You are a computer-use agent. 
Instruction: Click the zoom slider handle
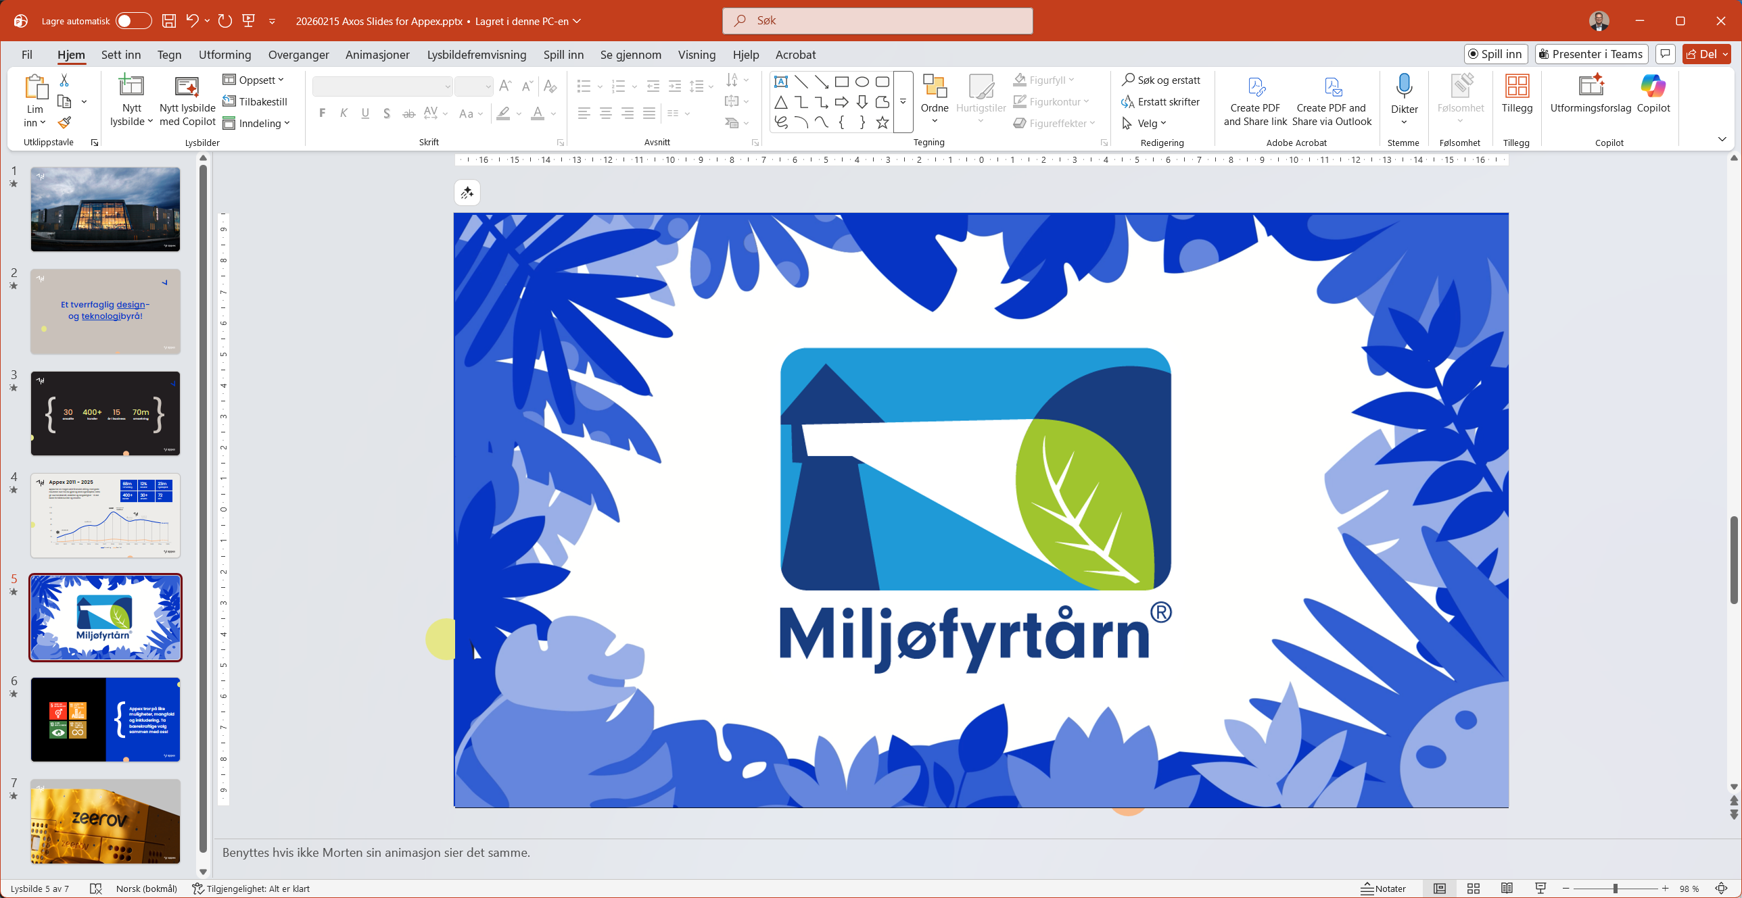pos(1615,889)
